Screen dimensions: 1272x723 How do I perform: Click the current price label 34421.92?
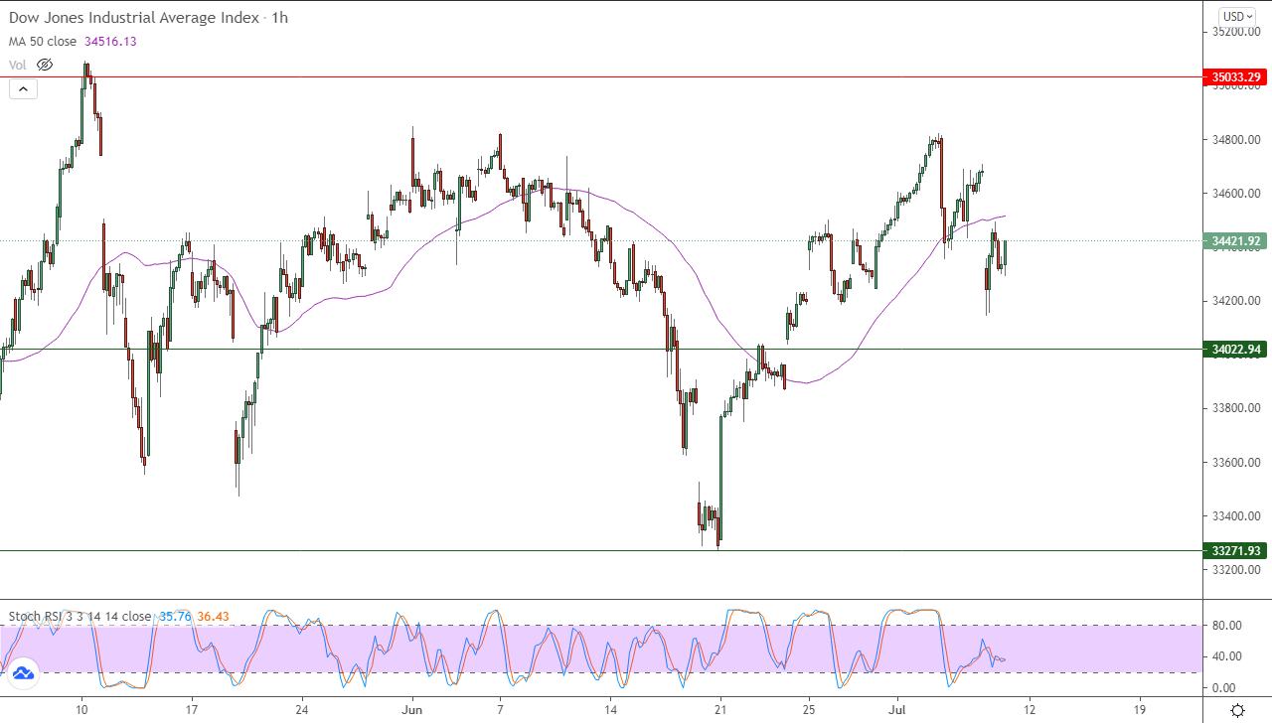click(x=1233, y=240)
